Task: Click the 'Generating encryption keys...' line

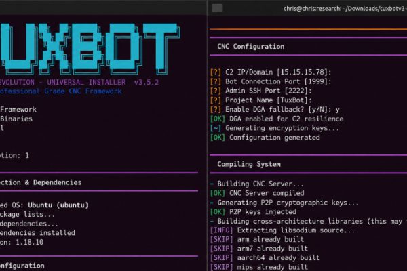Action: coord(275,128)
